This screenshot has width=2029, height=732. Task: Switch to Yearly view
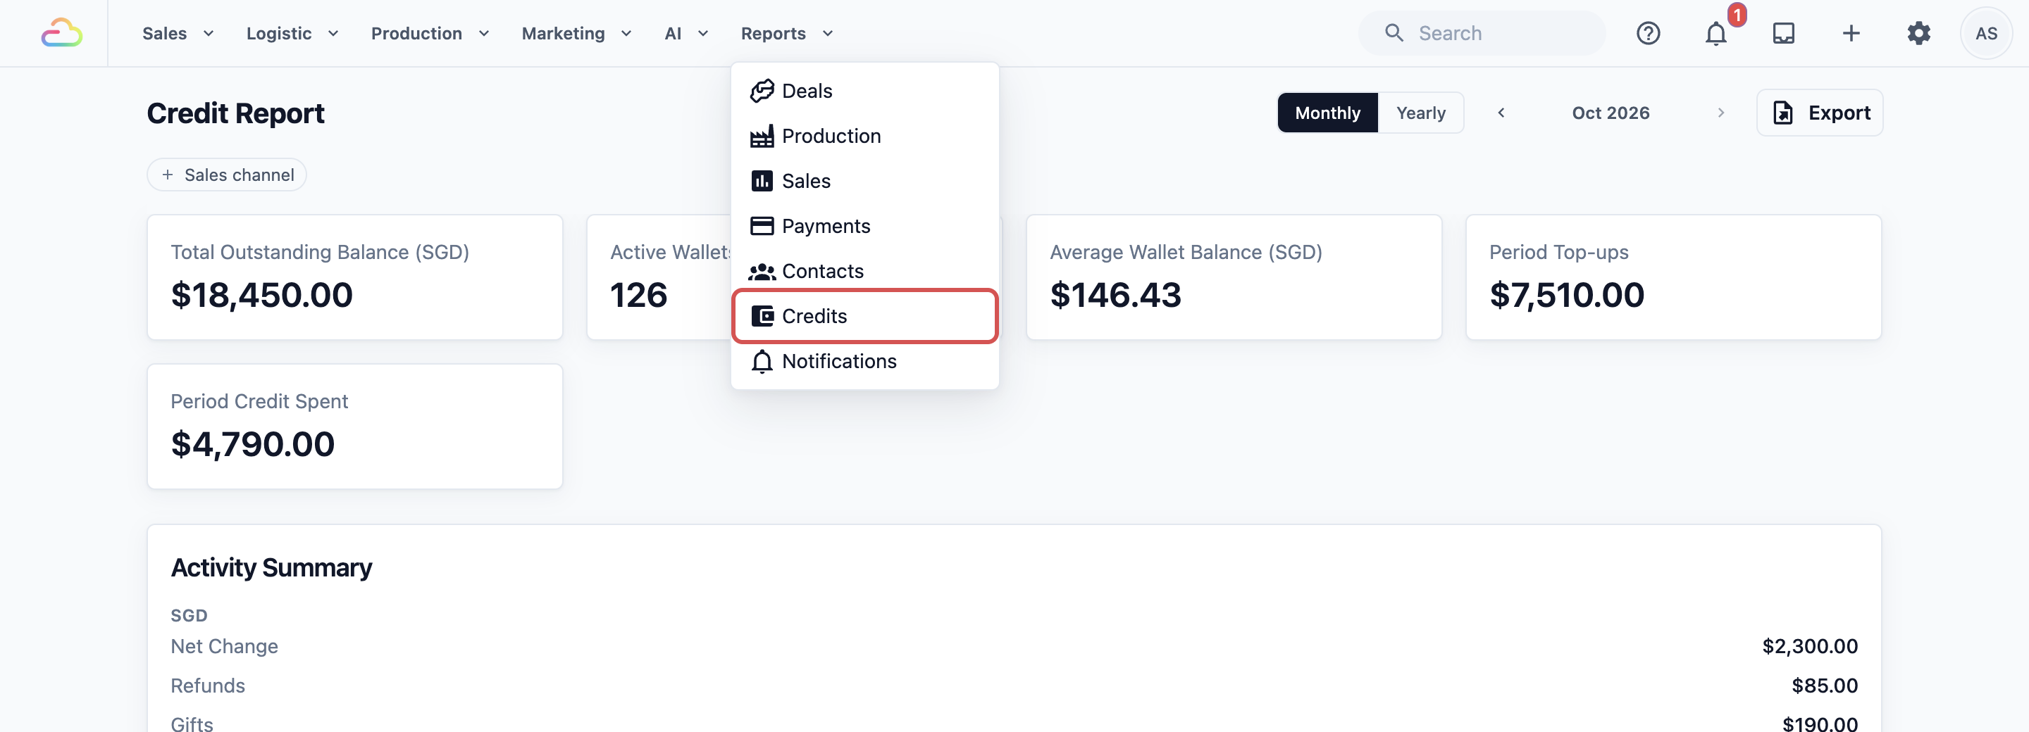pos(1420,113)
